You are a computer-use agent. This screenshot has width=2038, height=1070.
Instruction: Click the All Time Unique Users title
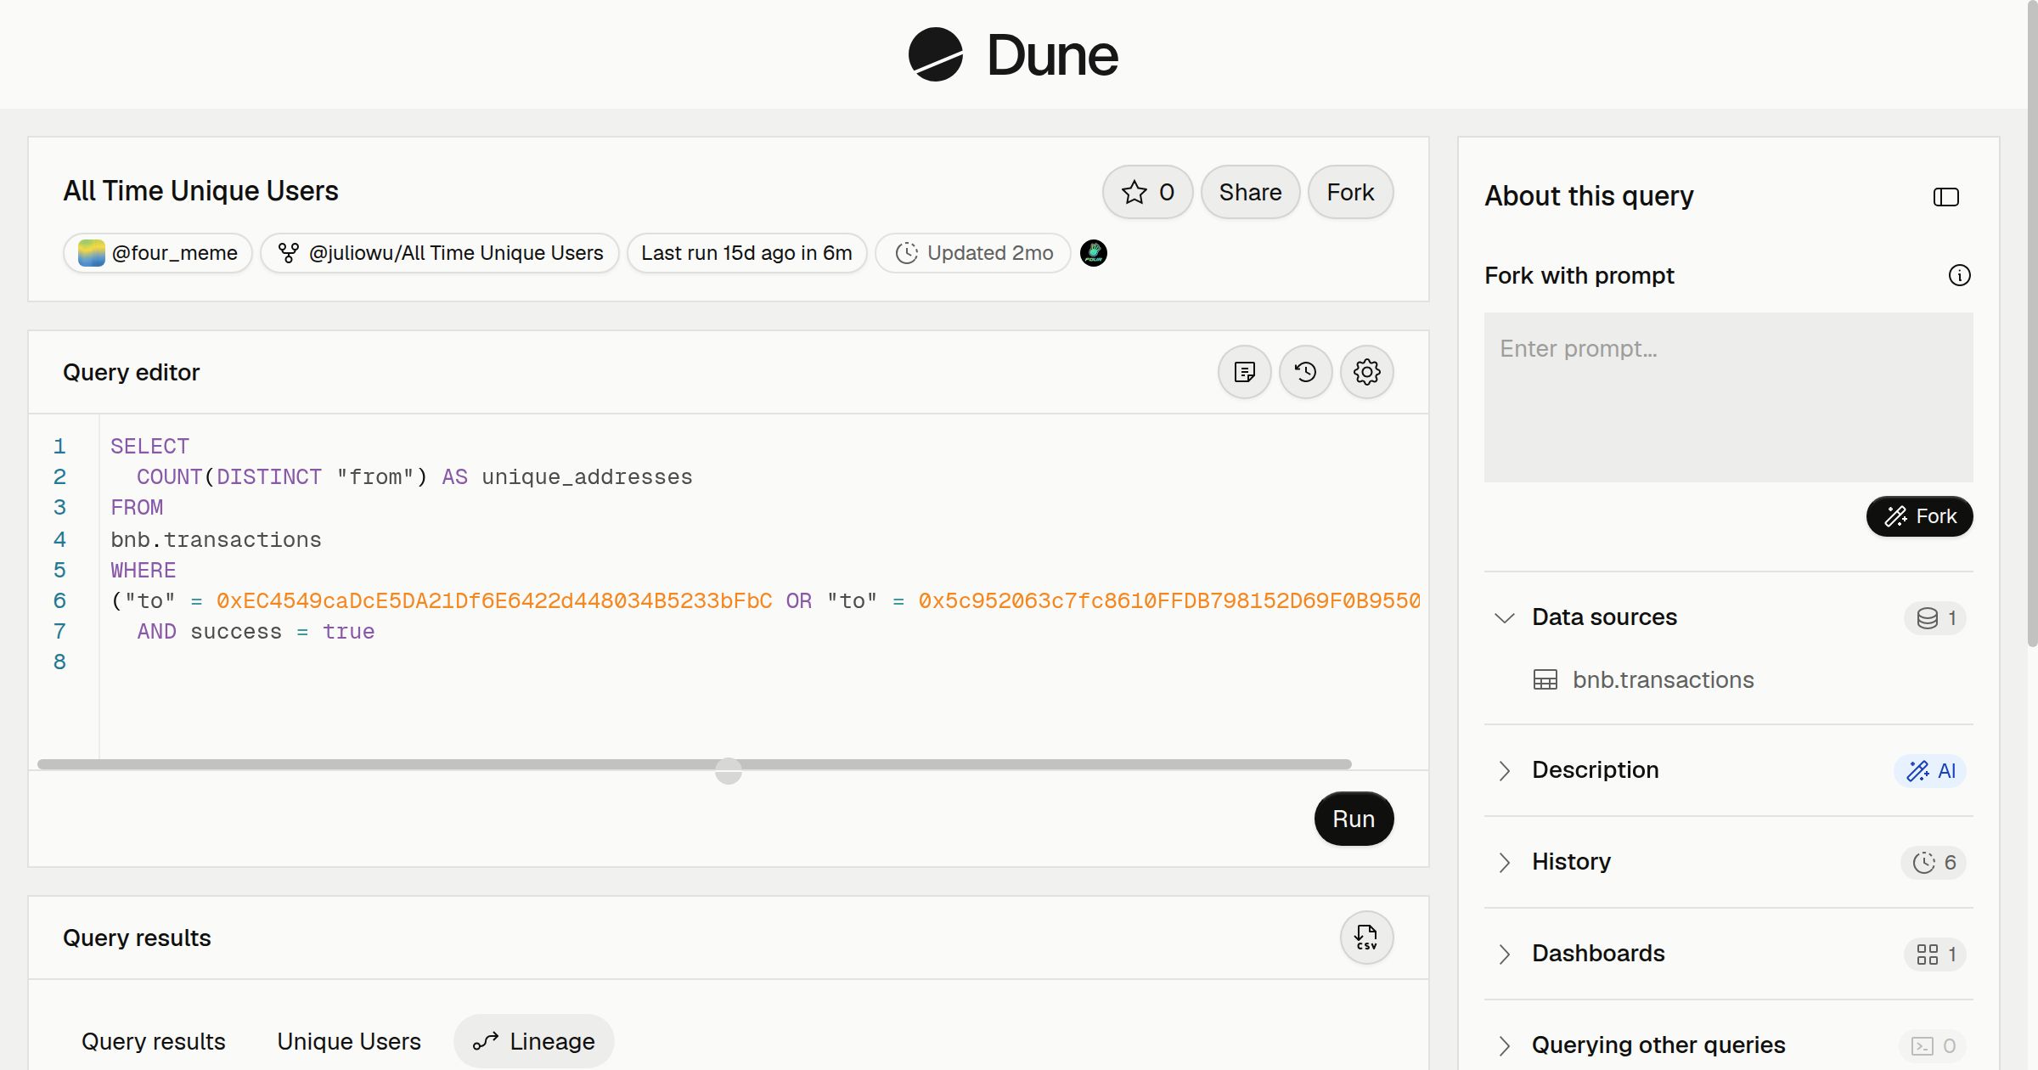(x=200, y=191)
